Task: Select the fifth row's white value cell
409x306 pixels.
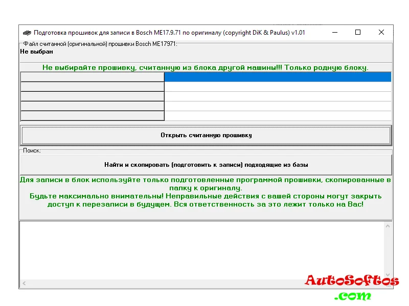Action: (x=278, y=116)
